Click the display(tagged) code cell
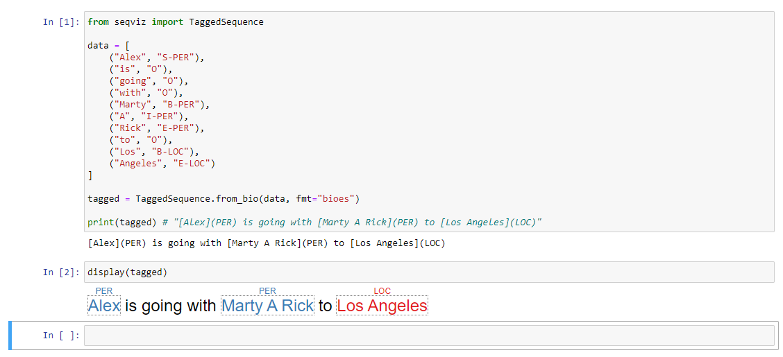This screenshot has width=783, height=357. tap(127, 272)
